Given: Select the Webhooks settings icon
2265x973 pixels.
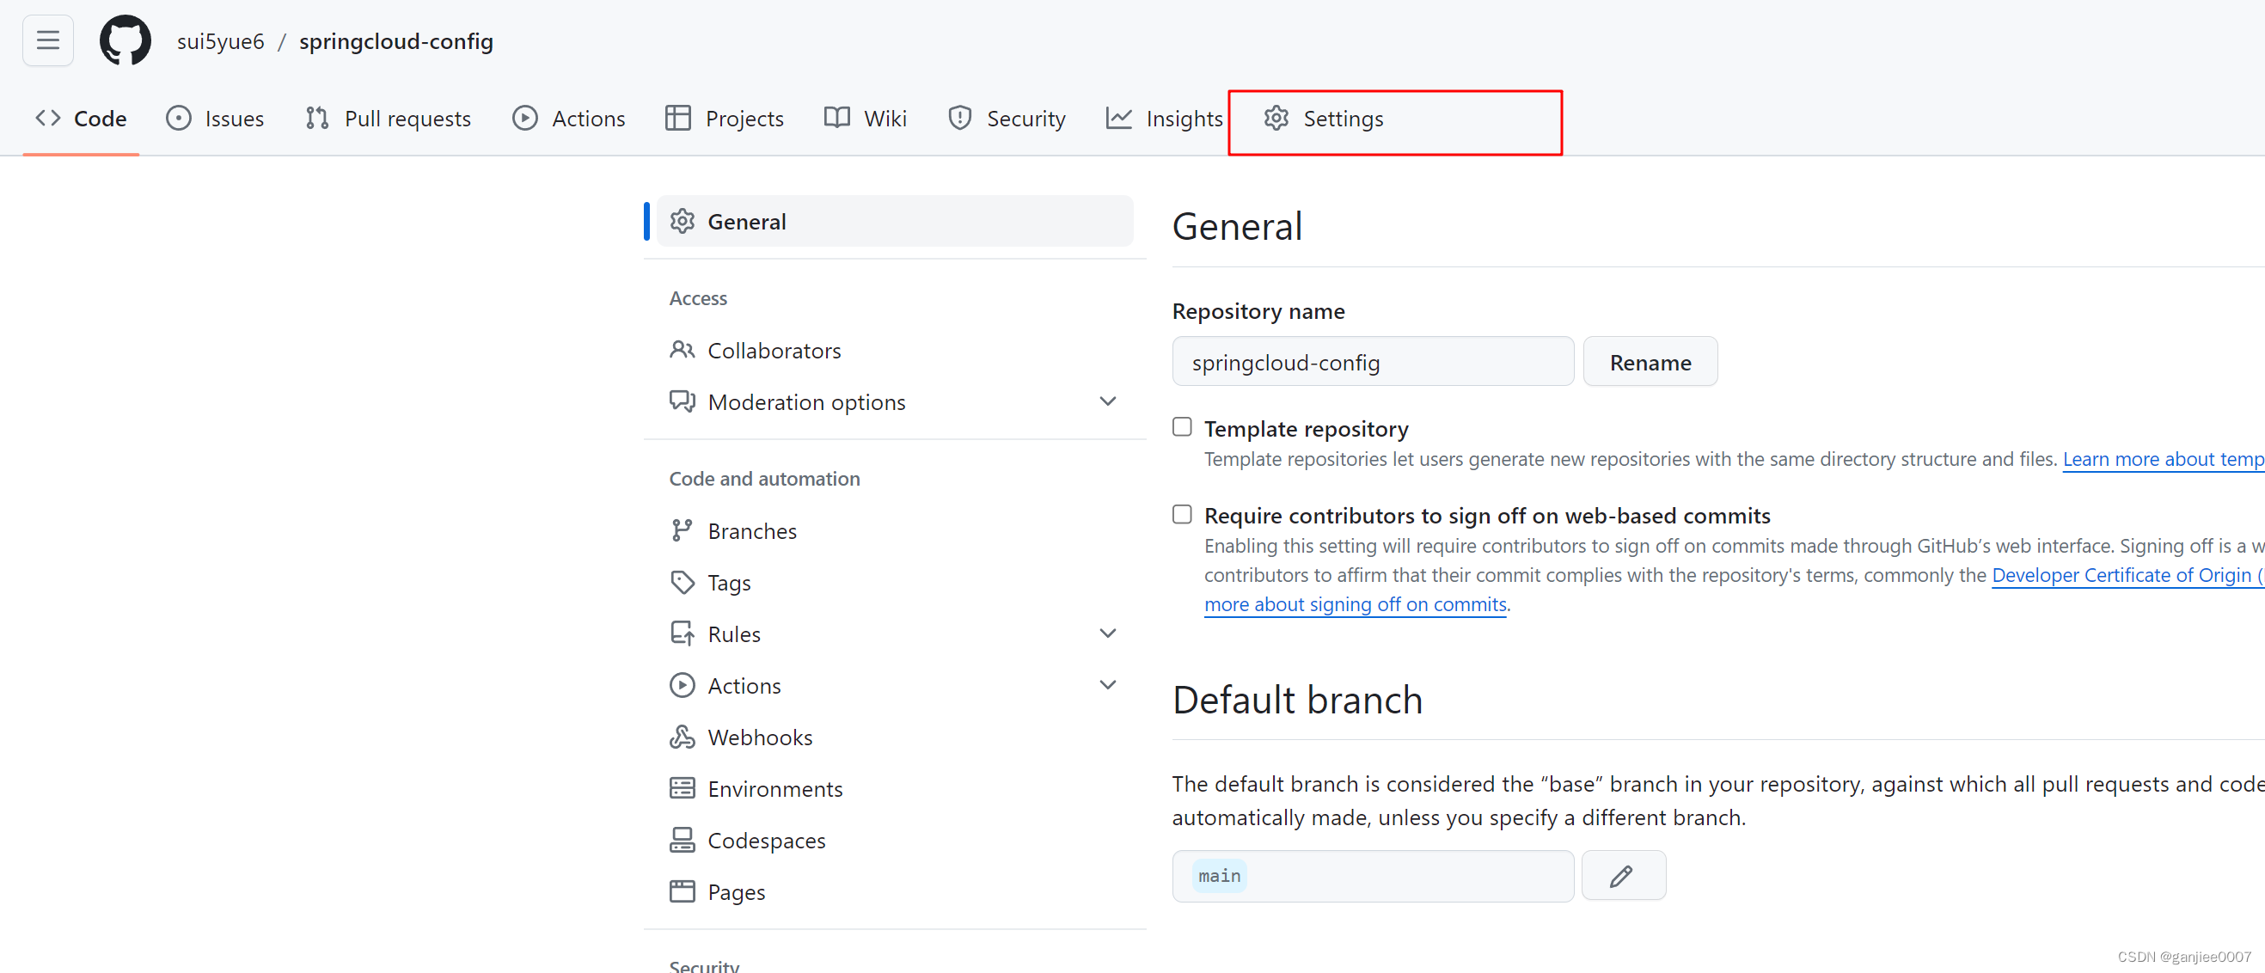Looking at the screenshot, I should tap(683, 737).
